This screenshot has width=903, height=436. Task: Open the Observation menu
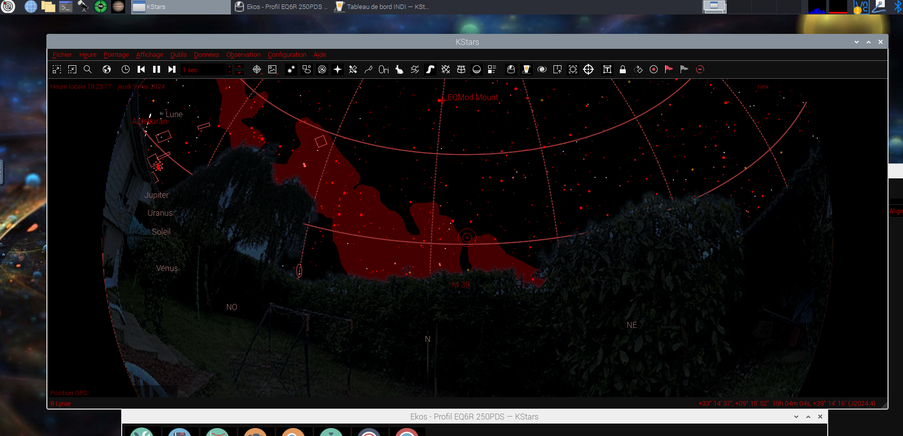click(x=243, y=55)
